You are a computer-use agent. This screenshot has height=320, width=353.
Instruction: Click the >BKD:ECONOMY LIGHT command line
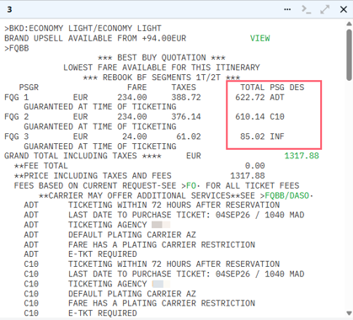click(83, 29)
